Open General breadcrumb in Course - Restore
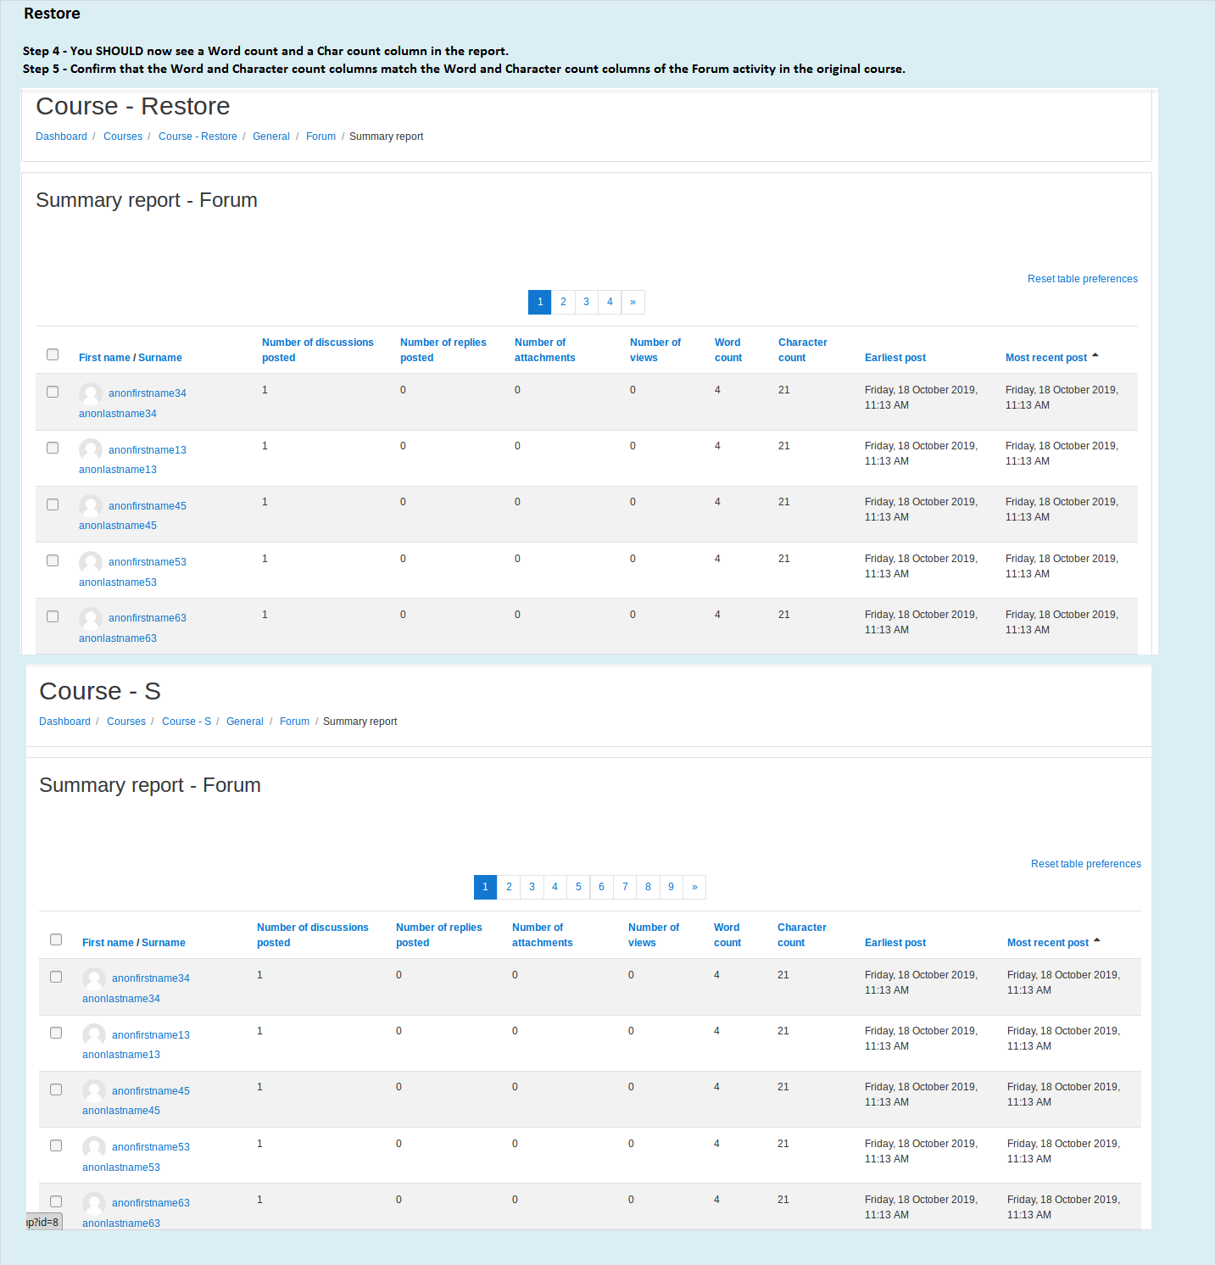This screenshot has width=1215, height=1265. click(x=271, y=137)
